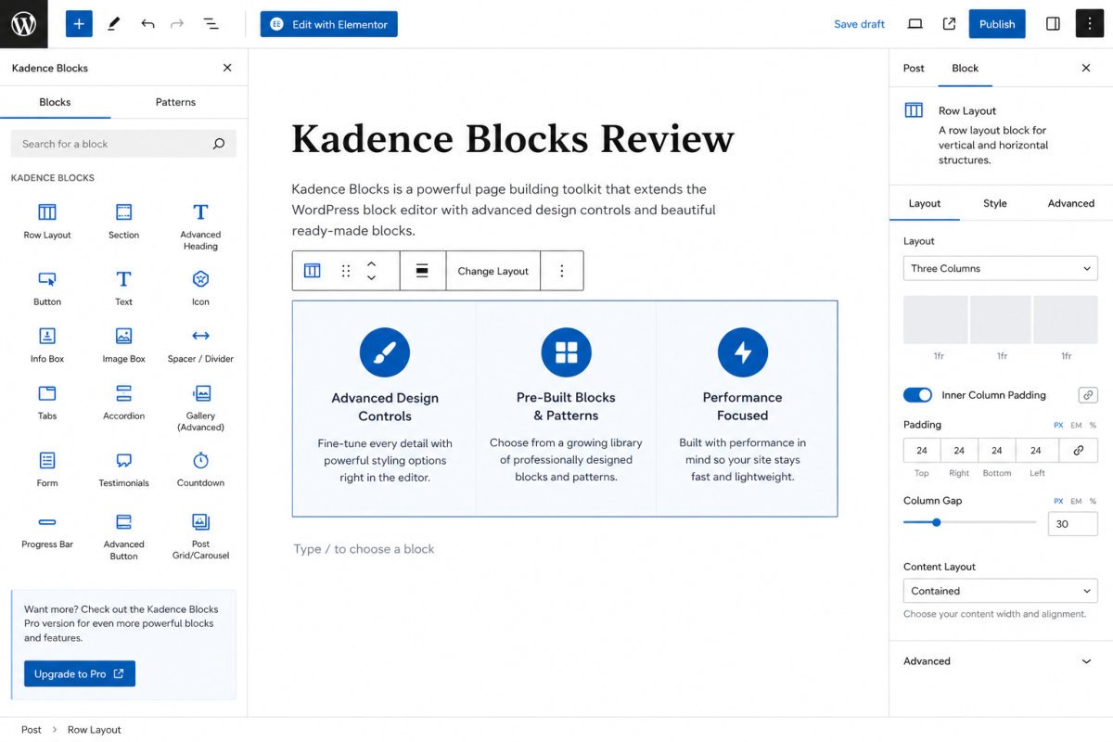The height and width of the screenshot is (742, 1113).
Task: Click the Column Gap value field
Action: (x=1073, y=524)
